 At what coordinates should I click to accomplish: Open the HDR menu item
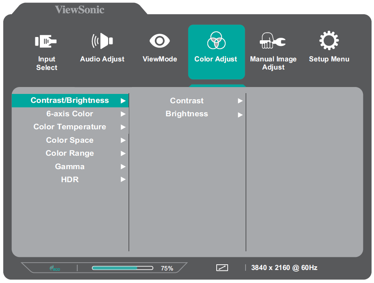pyautogui.click(x=70, y=179)
